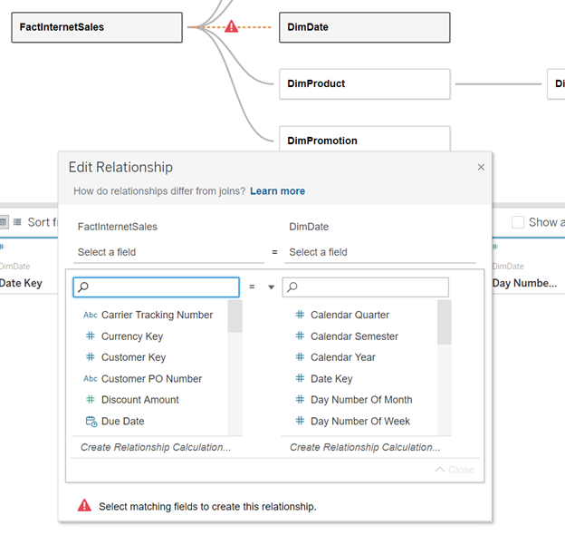The width and height of the screenshot is (565, 535).
Task: Click the left field search box
Action: pyautogui.click(x=156, y=287)
